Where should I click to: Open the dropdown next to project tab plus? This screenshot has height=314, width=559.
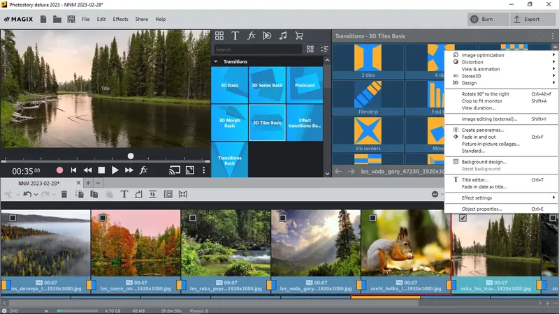tap(98, 183)
